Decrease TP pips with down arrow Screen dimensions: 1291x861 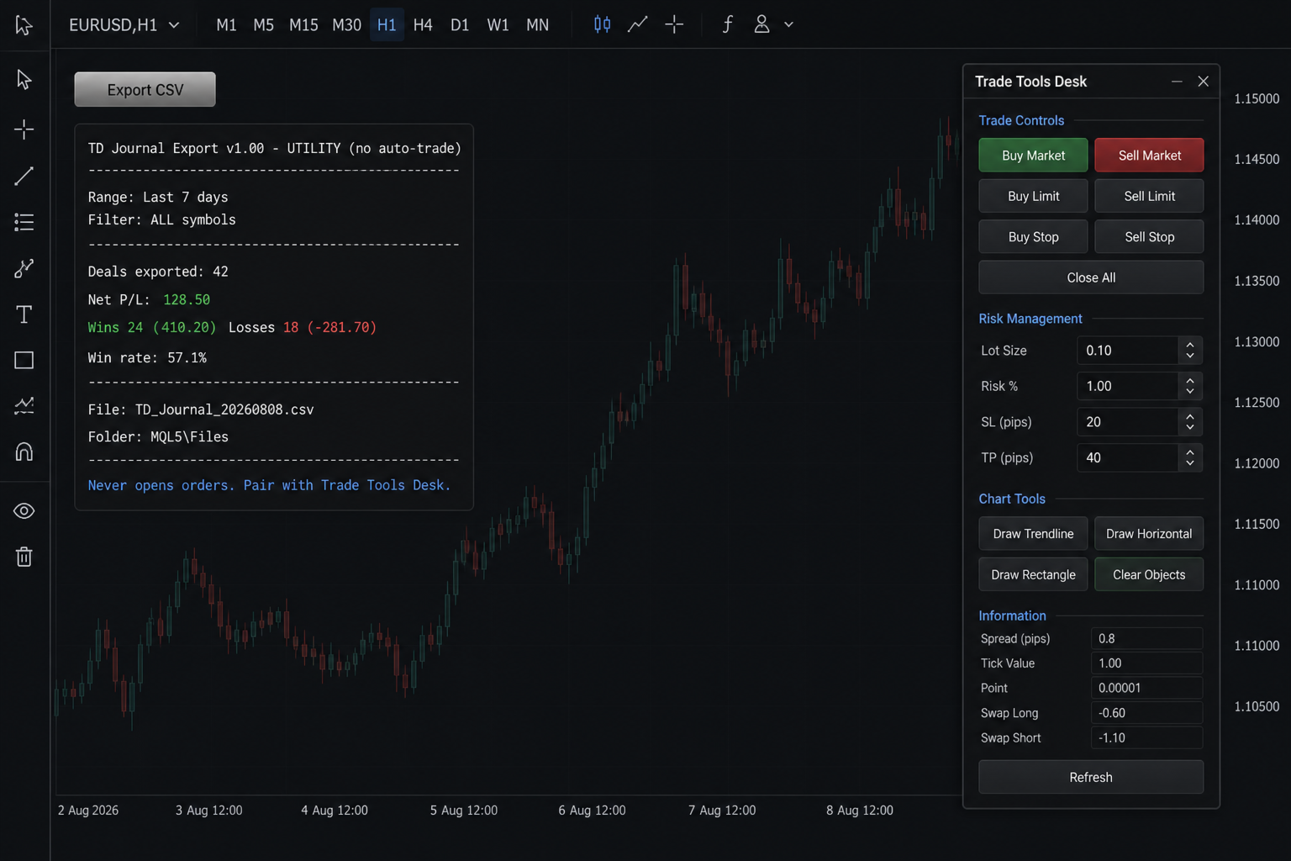pyautogui.click(x=1190, y=464)
